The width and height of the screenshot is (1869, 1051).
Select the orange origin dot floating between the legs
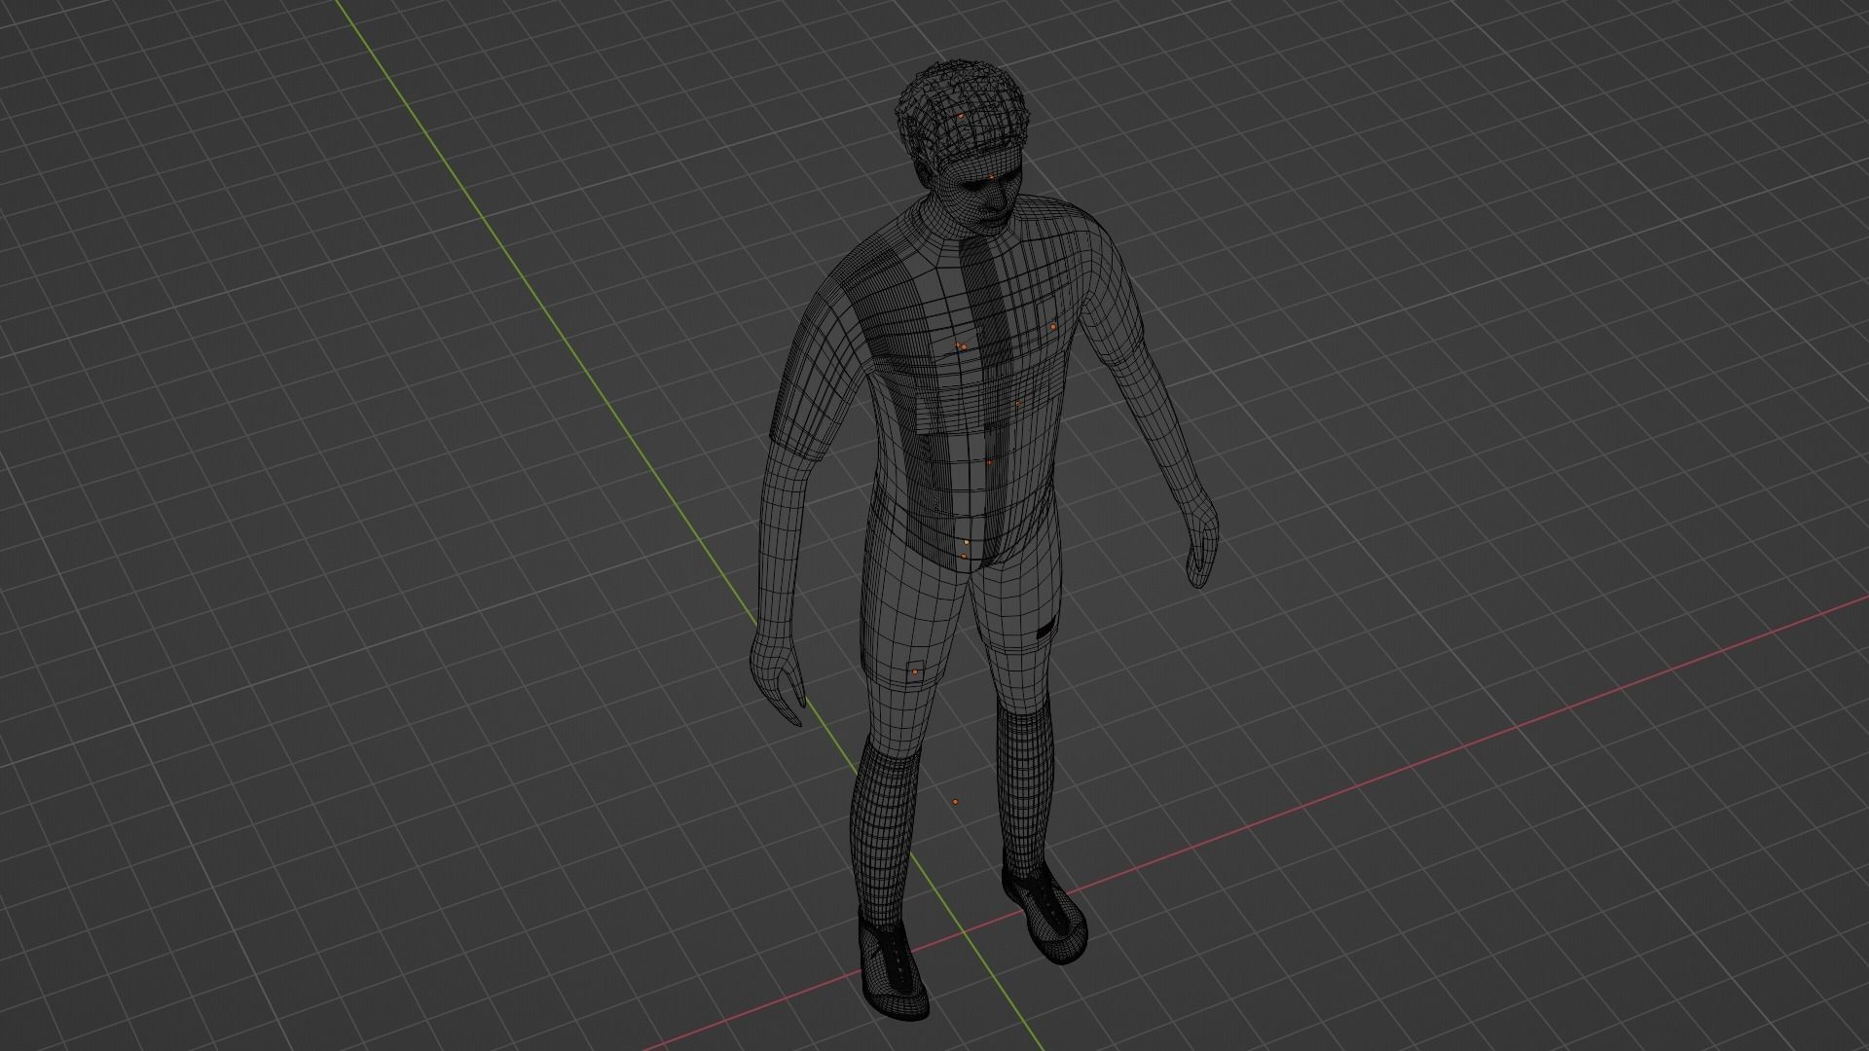[955, 802]
